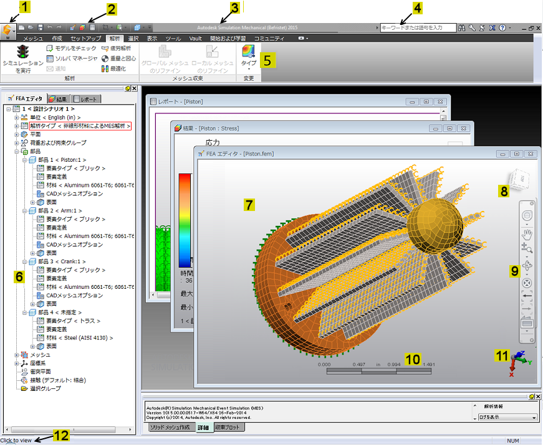The width and height of the screenshot is (543, 445).
Task: Click the keyword search input field
Action: click(x=418, y=27)
